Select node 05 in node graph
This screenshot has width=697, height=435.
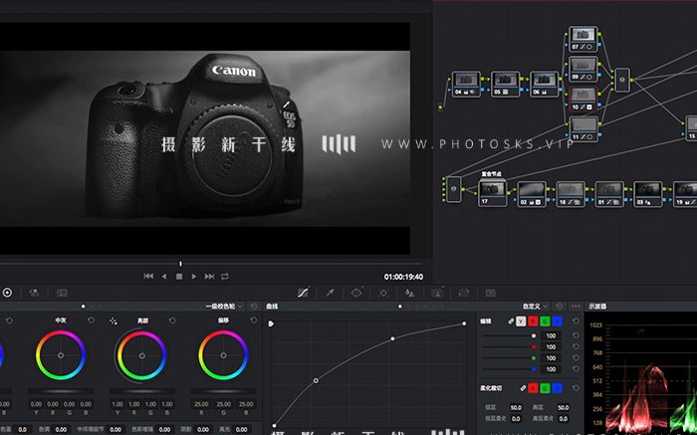click(506, 84)
